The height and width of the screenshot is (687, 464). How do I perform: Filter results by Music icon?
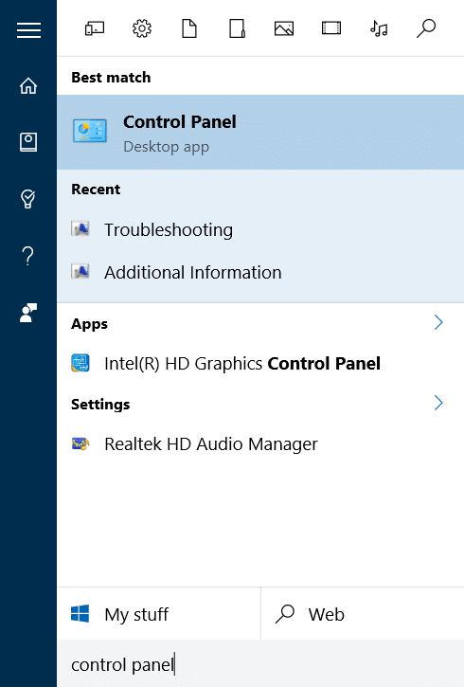[379, 29]
